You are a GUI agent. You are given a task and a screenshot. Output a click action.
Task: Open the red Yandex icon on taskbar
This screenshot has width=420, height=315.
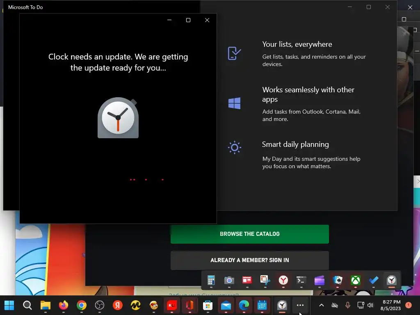118,305
